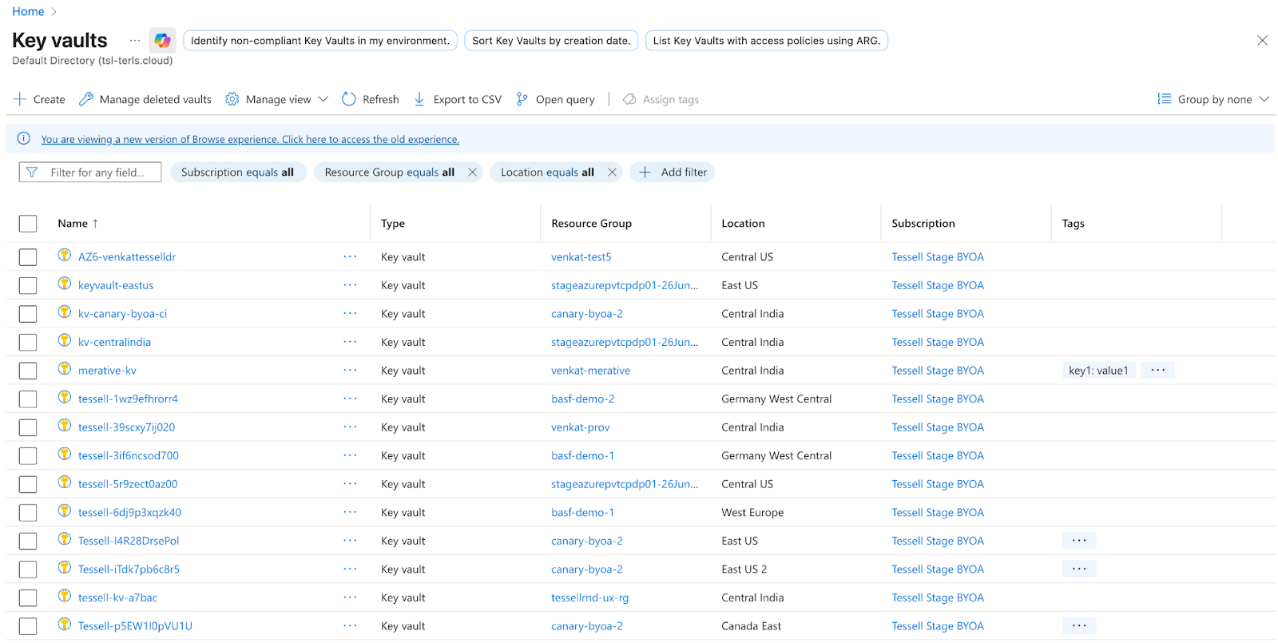Image resolution: width=1278 pixels, height=643 pixels.
Task: Open Manage deleted vaults
Action: [145, 99]
